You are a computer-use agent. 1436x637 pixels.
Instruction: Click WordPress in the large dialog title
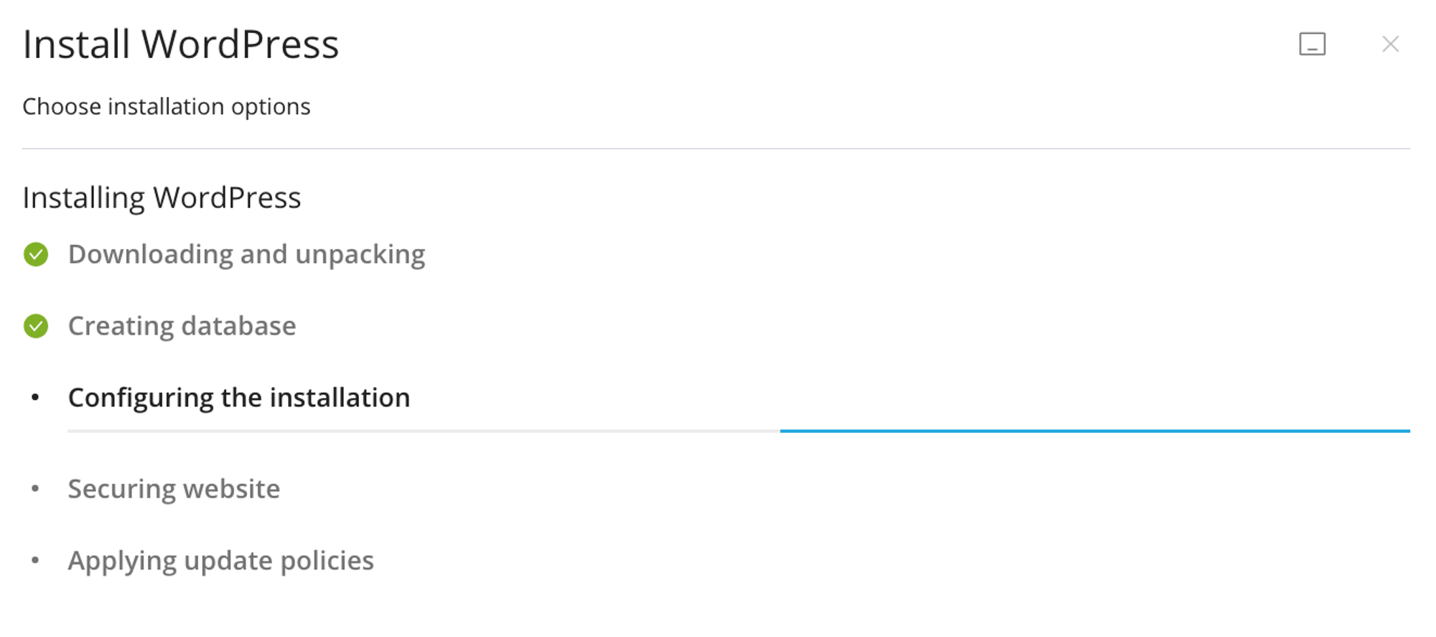tap(240, 45)
